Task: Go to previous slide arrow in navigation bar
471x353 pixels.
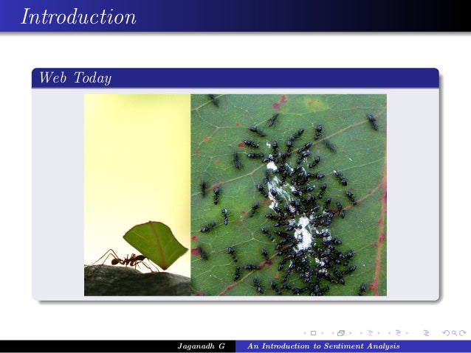Action: tap(305, 333)
